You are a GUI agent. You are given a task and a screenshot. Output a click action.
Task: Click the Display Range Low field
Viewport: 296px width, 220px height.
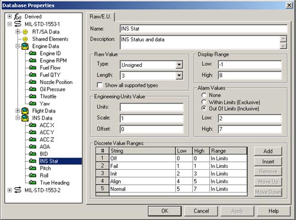click(250, 65)
